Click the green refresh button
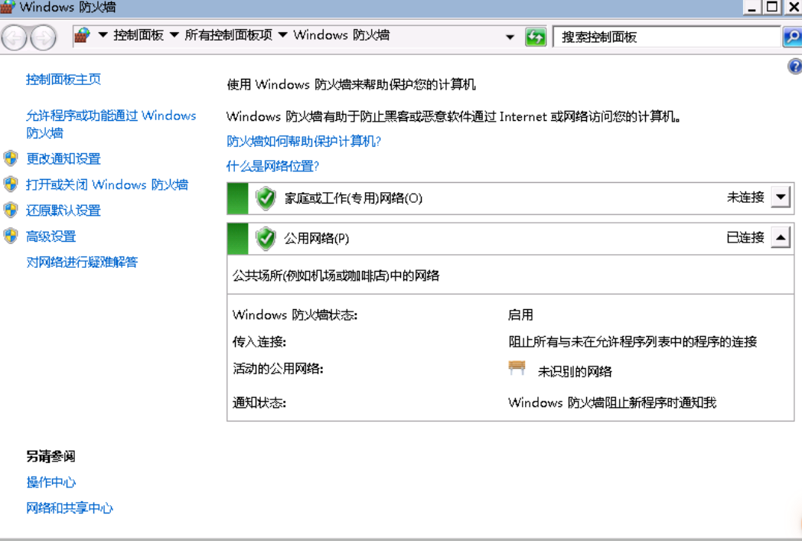 [536, 37]
